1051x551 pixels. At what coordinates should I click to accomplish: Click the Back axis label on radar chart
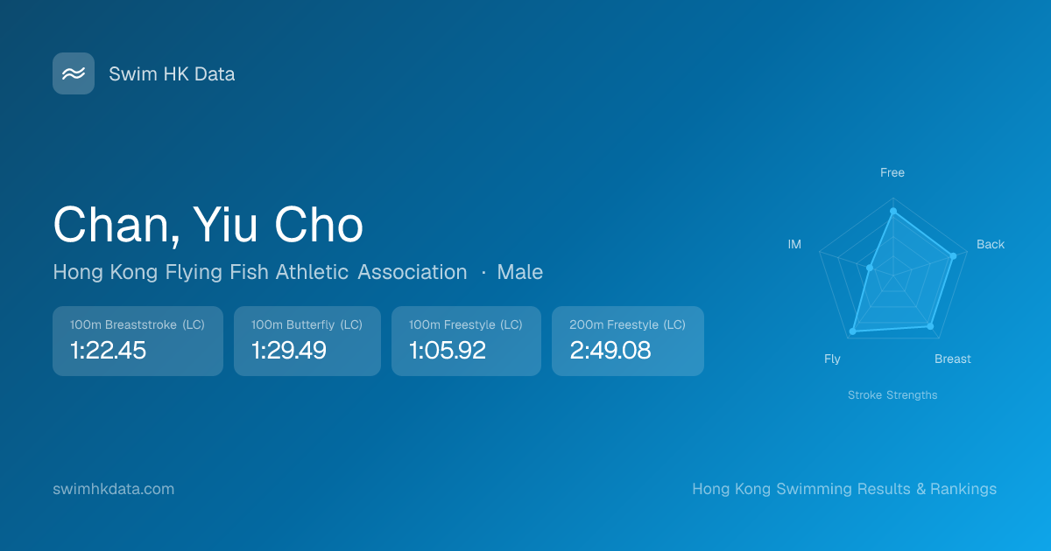pyautogui.click(x=991, y=244)
